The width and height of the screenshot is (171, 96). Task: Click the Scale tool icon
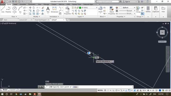34,14
